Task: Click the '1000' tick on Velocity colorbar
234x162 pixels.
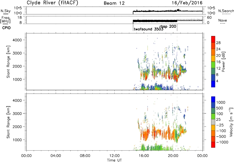Action: point(221,102)
